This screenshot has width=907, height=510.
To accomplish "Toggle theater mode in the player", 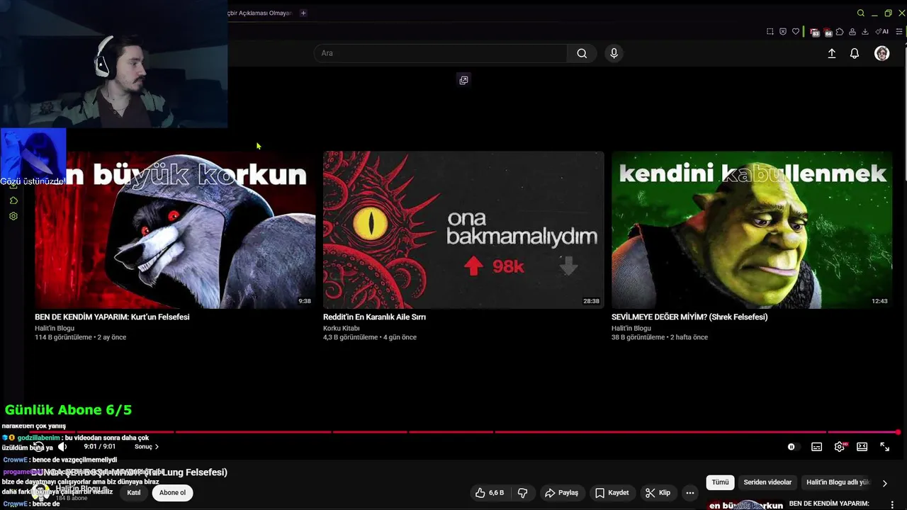I will pyautogui.click(x=862, y=447).
